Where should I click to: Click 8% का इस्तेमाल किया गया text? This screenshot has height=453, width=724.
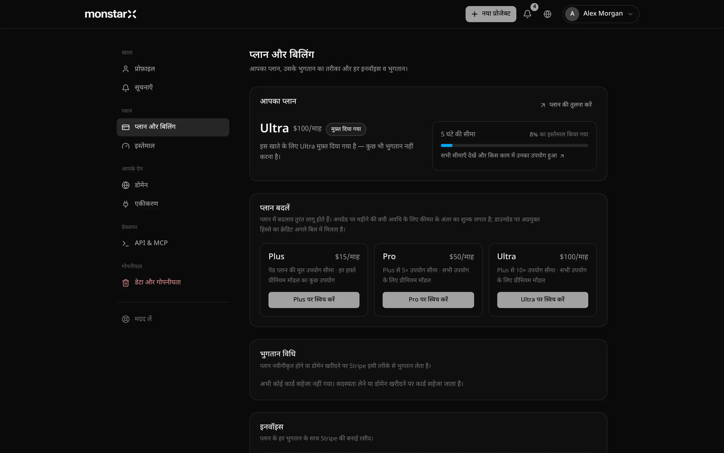point(559,135)
